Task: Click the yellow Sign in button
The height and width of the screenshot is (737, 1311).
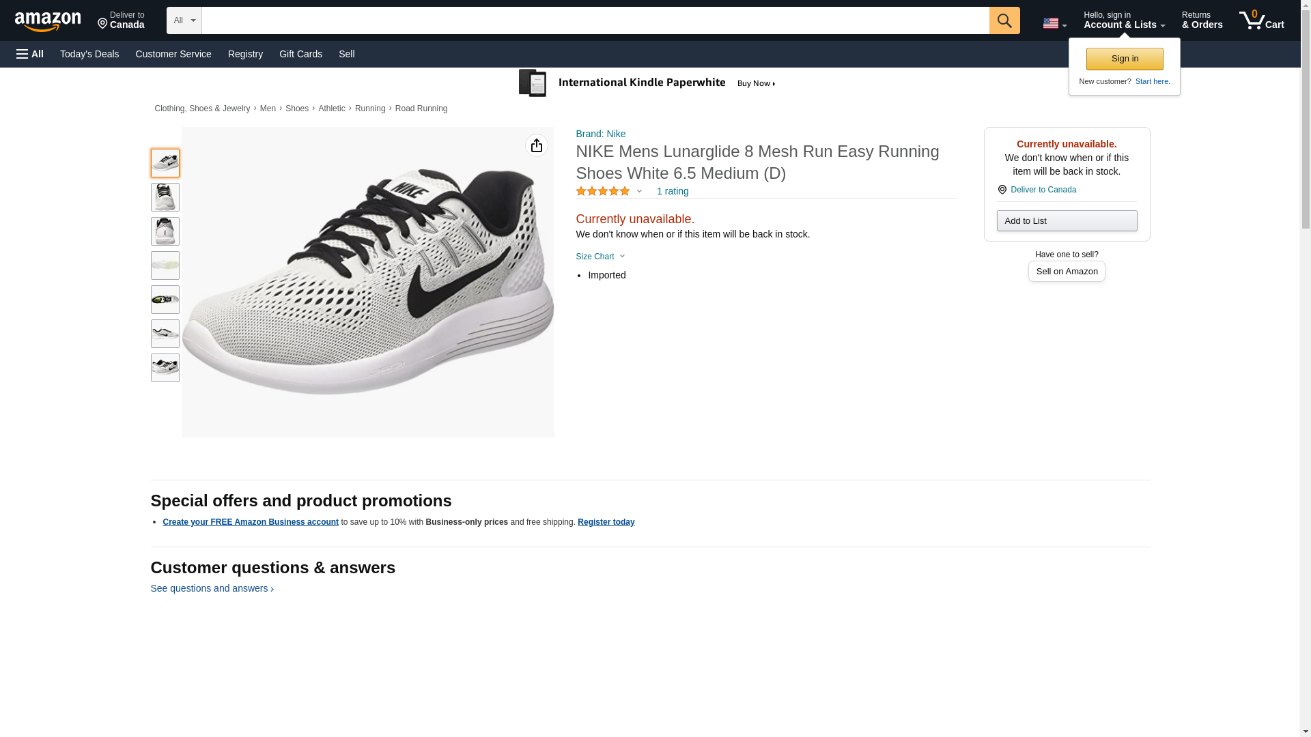Action: coord(1124,59)
